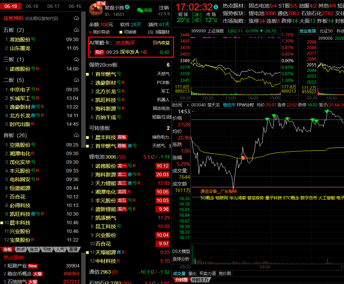Switch to the 买卖力道 indicator tab

coord(208,274)
